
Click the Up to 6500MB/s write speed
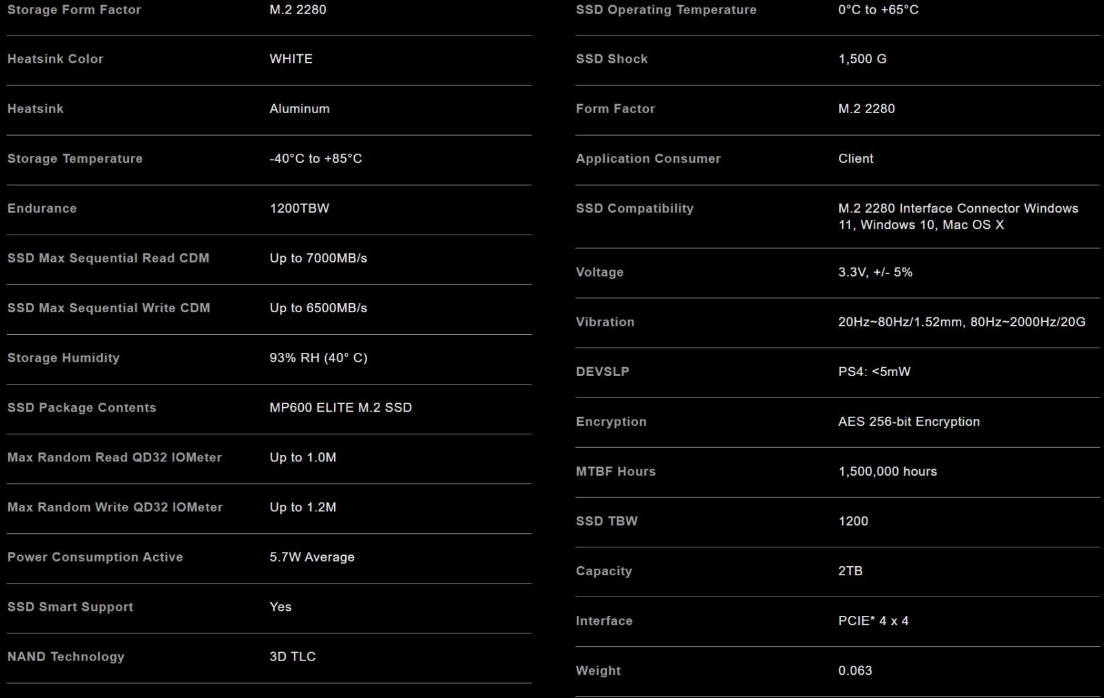318,308
